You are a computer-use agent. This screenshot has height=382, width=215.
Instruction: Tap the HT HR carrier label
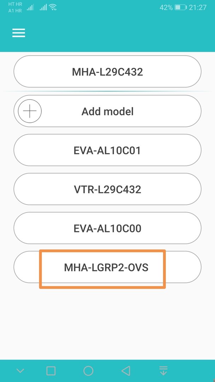(15, 4)
